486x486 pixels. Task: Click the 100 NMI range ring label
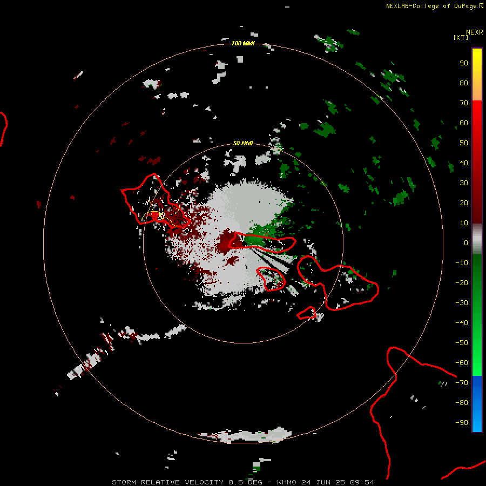[x=243, y=43]
